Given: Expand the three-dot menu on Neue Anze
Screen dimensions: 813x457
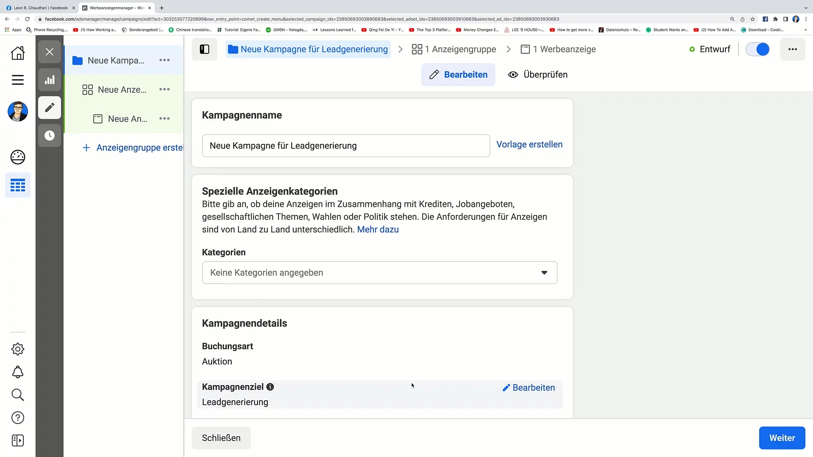Looking at the screenshot, I should tap(164, 89).
